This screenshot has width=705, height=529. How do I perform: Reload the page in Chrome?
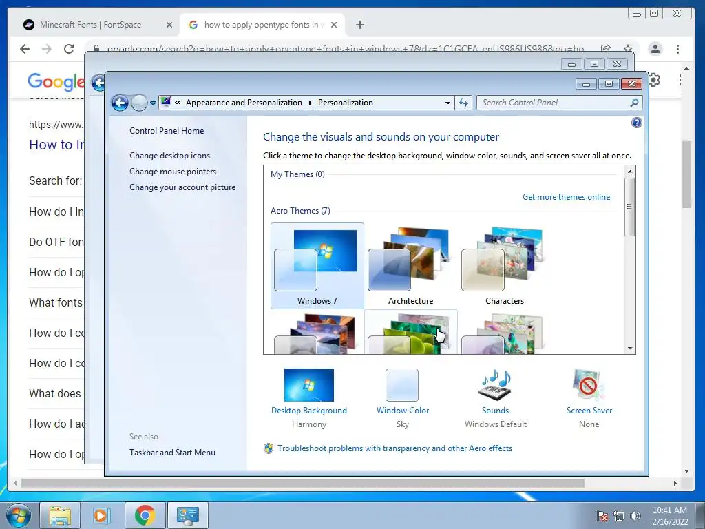click(69, 49)
